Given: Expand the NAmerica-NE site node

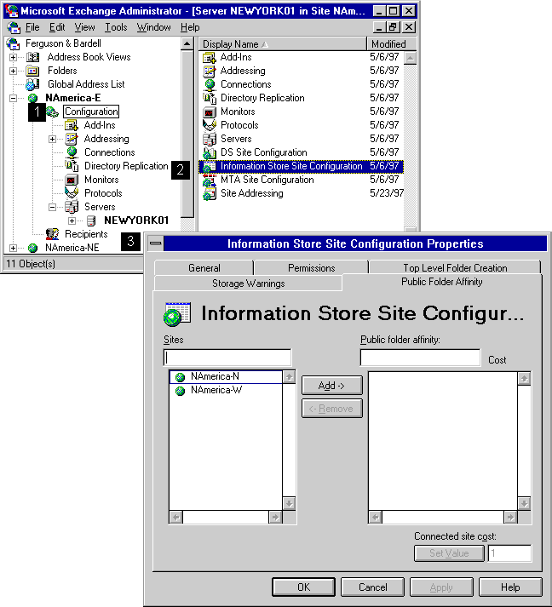Looking at the screenshot, I should (x=13, y=248).
